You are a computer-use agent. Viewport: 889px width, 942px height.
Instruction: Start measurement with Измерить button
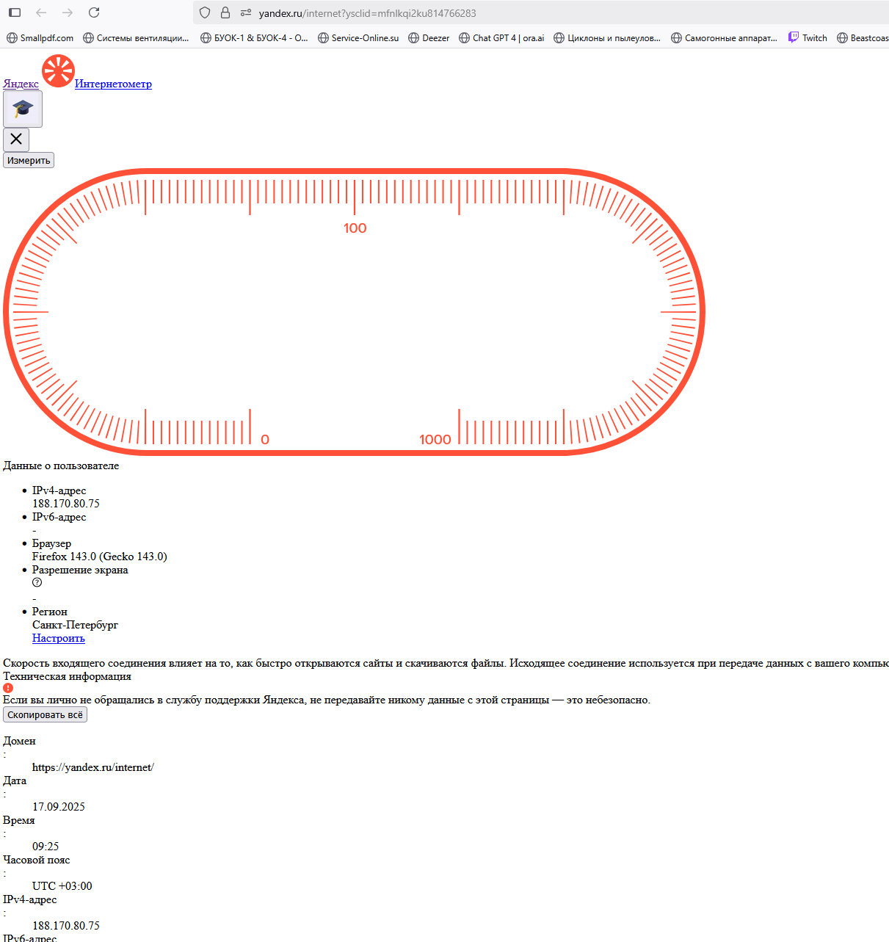pyautogui.click(x=29, y=160)
